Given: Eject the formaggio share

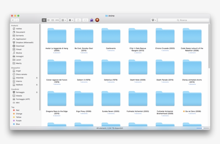Looking at the screenshot, I should pyautogui.click(x=37, y=92).
